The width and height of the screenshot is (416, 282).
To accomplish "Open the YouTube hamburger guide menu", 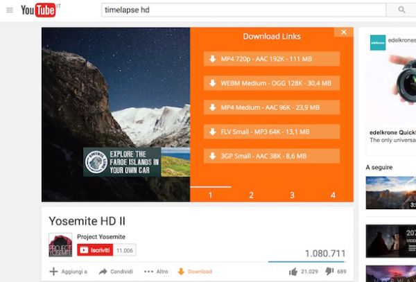I will pyautogui.click(x=9, y=10).
